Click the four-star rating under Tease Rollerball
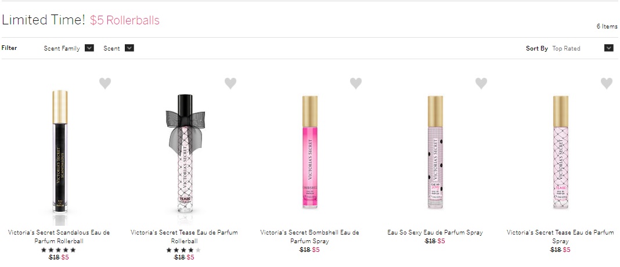 tap(184, 250)
